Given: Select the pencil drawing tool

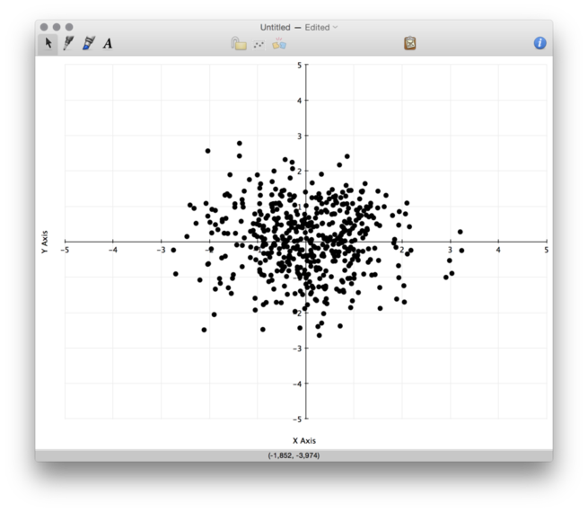Looking at the screenshot, I should coord(68,43).
